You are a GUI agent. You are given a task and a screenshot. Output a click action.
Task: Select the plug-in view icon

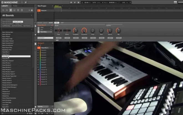coord(35,26)
